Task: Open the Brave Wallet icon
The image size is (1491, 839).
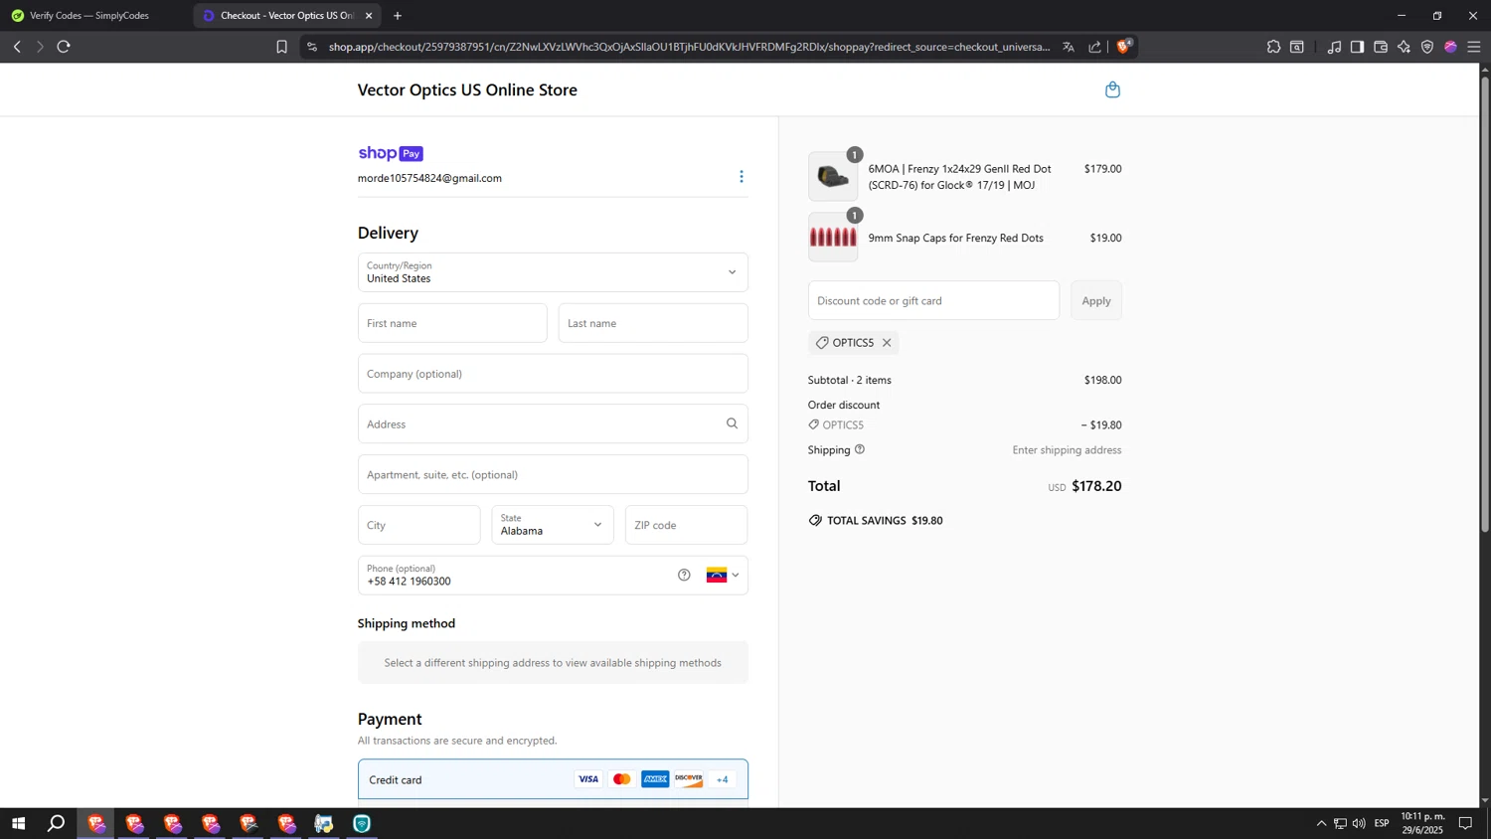Action: pyautogui.click(x=1381, y=47)
